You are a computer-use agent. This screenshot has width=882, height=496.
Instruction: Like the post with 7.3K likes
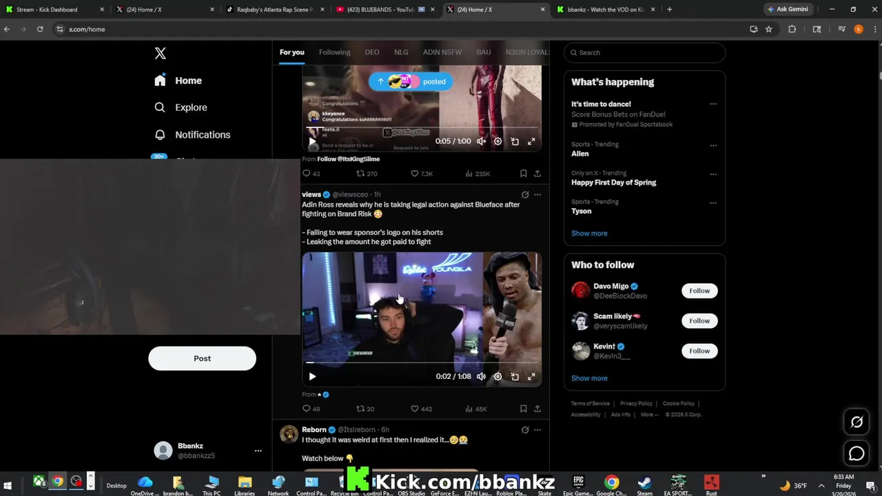click(422, 174)
